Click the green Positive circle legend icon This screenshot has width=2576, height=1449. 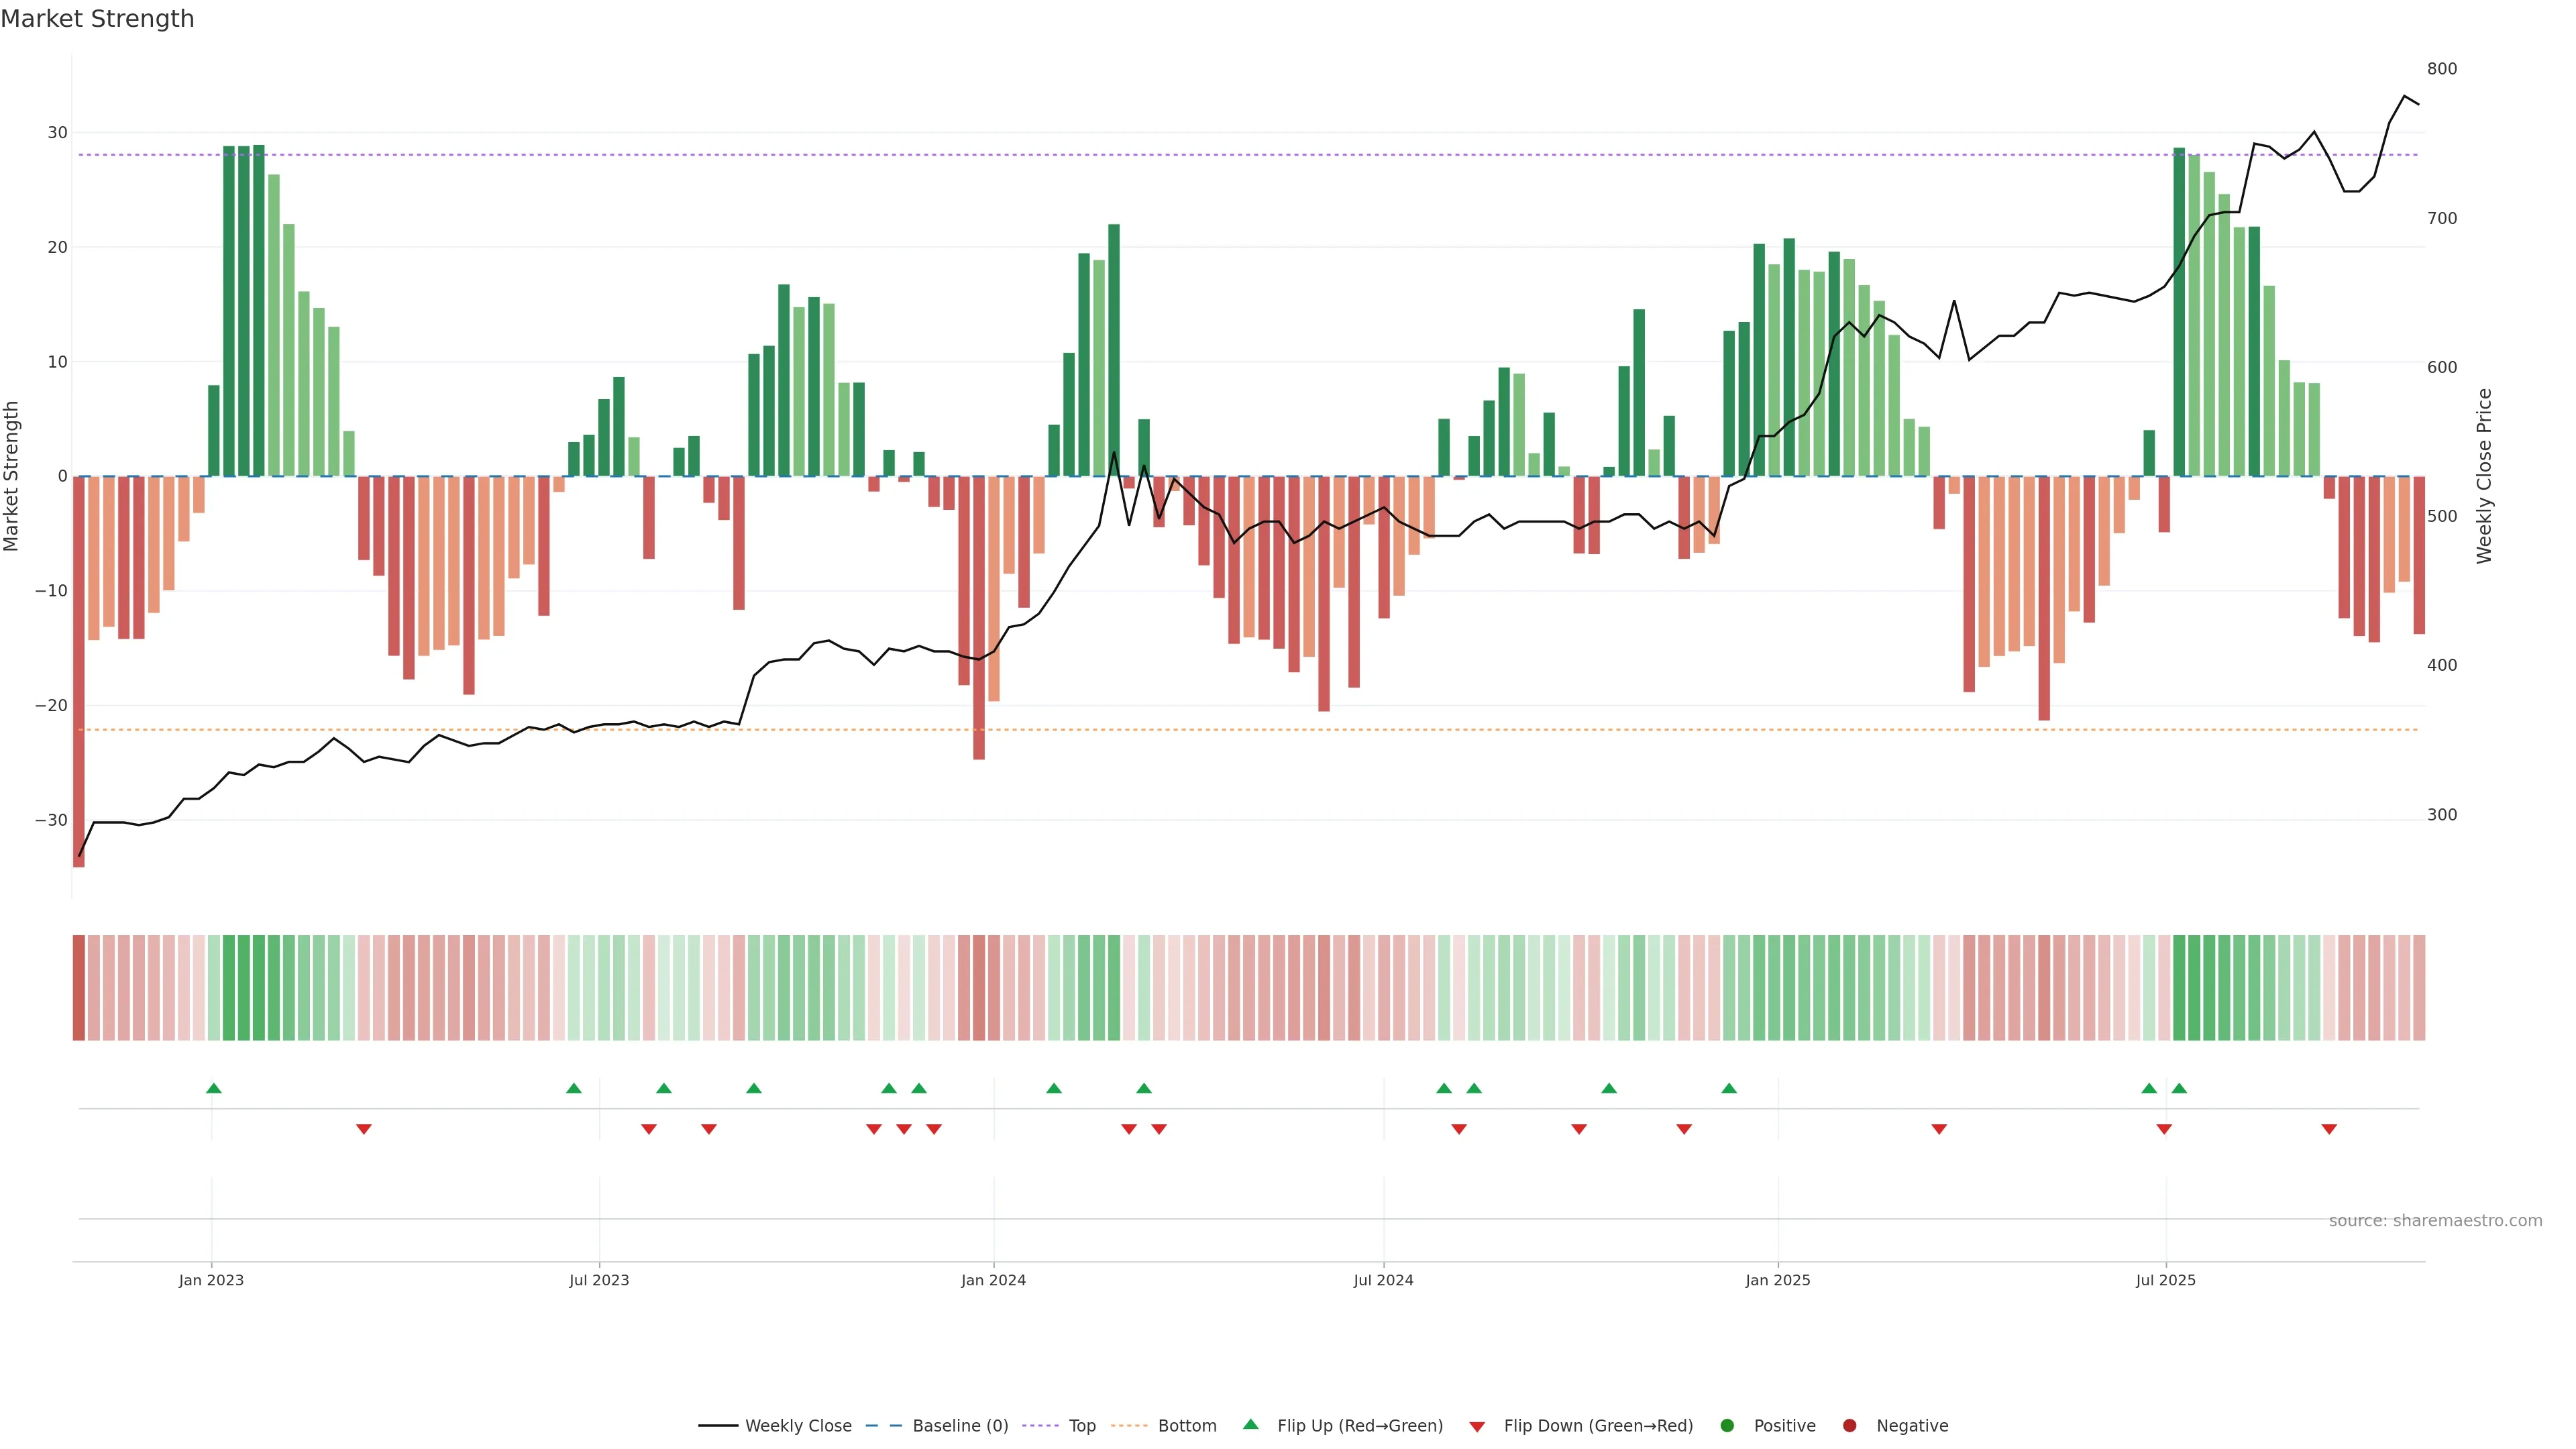(1727, 1425)
